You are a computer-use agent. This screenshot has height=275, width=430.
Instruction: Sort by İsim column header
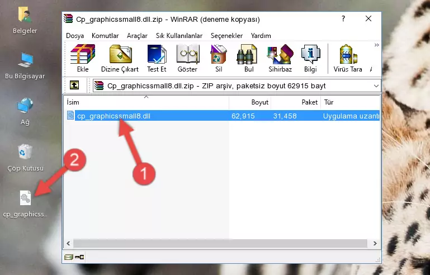point(147,102)
